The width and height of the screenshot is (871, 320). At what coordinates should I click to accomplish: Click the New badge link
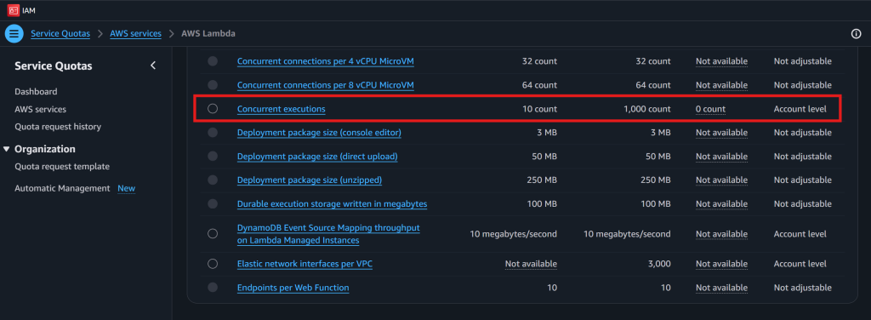coord(126,188)
